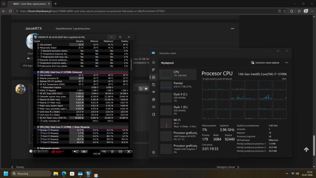316x178 pixels.
Task: Expand Temperatura krytyczna rdz... row
Action: pyautogui.click(x=38, y=54)
